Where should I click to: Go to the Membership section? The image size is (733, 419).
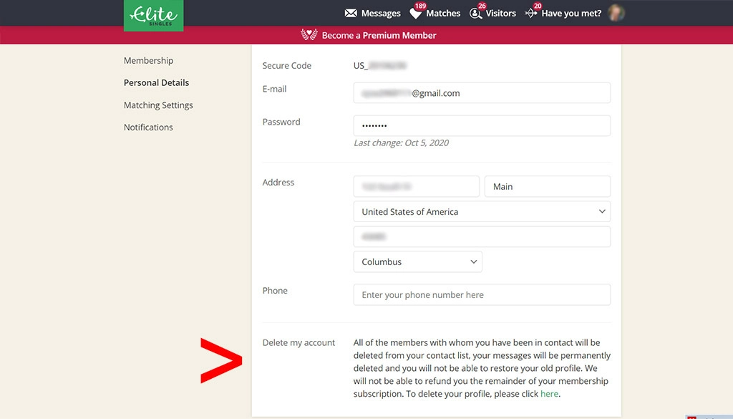(148, 60)
